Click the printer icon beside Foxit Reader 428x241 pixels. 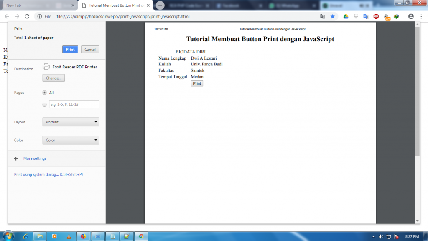click(46, 67)
